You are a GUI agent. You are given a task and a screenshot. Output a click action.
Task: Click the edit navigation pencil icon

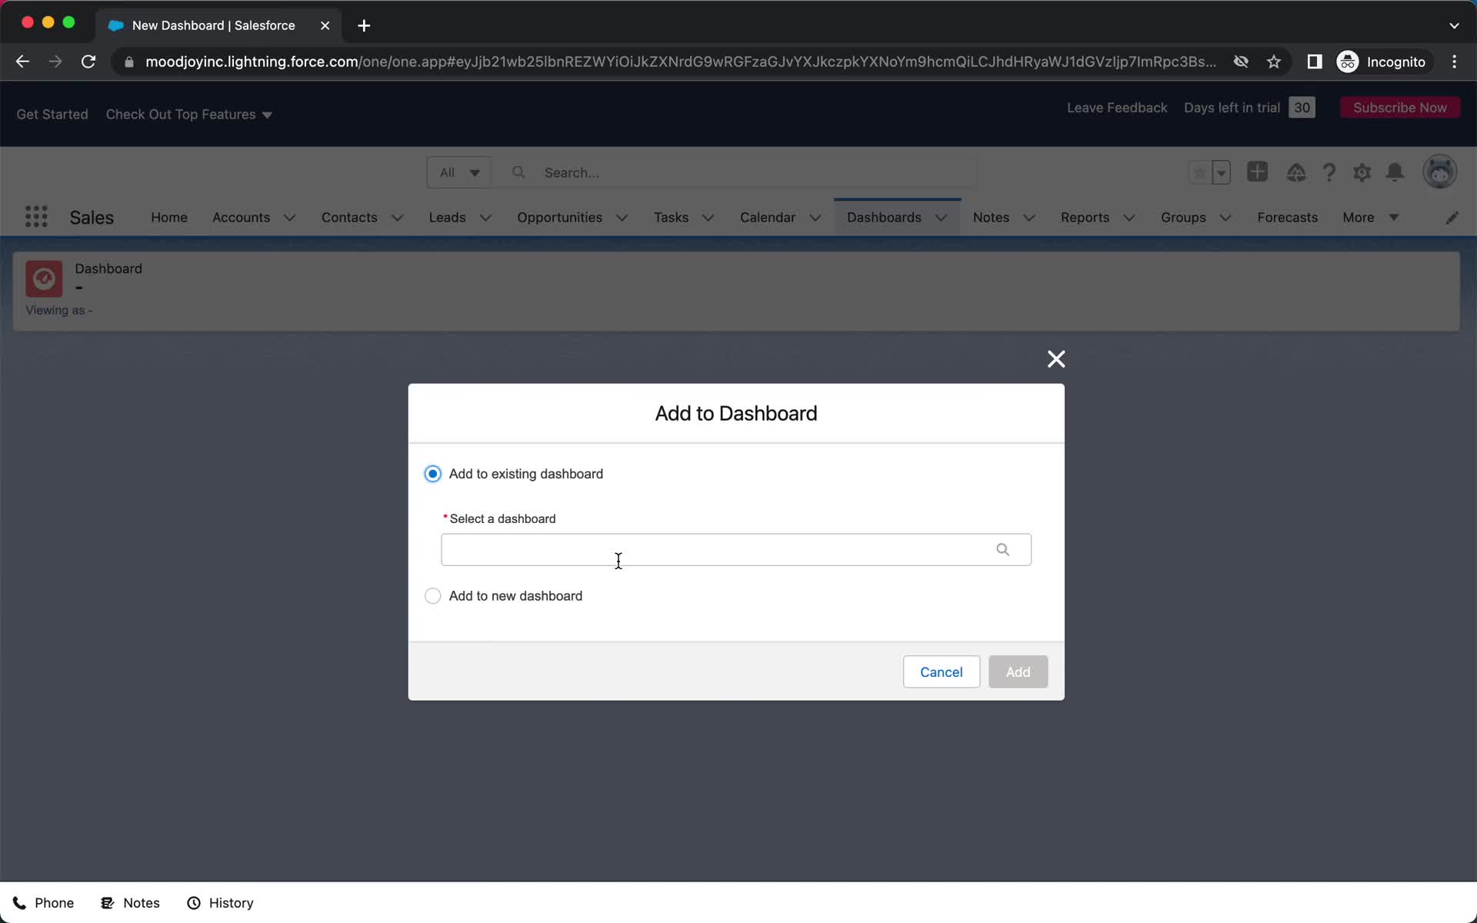[x=1452, y=218]
